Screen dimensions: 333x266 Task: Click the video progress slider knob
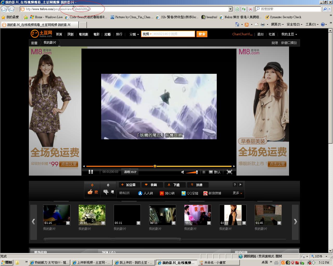[155, 166]
